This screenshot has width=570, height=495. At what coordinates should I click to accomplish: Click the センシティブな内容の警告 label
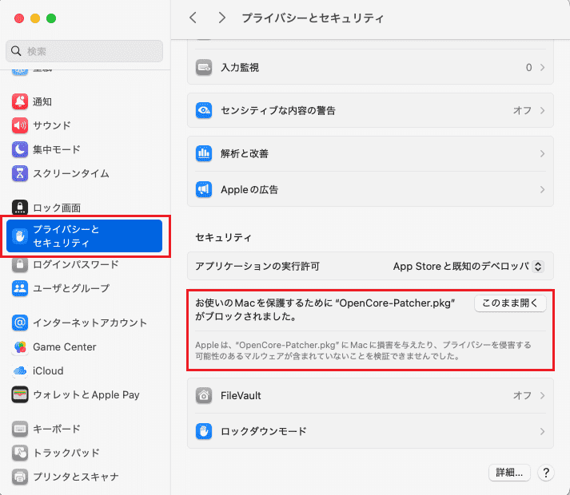[x=278, y=110]
